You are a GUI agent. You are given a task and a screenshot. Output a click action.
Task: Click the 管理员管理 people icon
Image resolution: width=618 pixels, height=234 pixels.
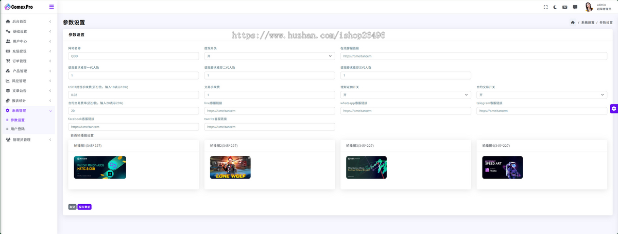[8, 140]
